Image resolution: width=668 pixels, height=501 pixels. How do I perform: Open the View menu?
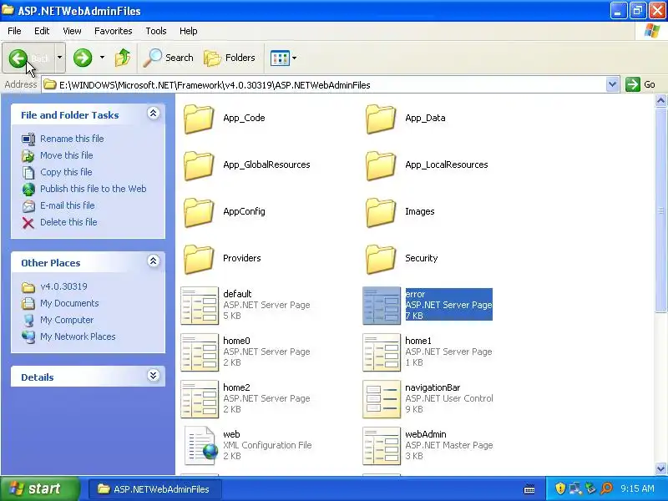coord(72,31)
